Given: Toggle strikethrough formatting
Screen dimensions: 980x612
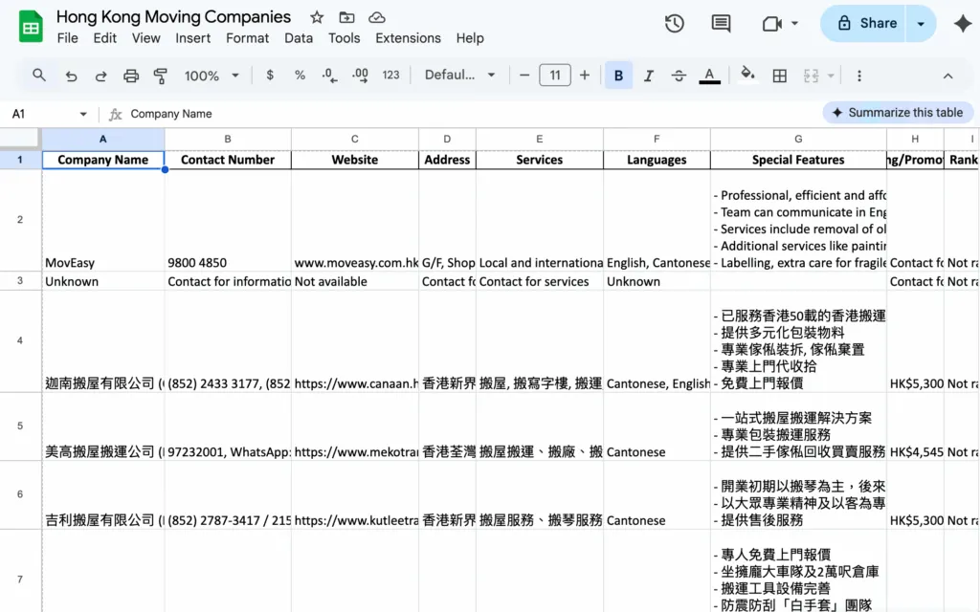Looking at the screenshot, I should 679,76.
